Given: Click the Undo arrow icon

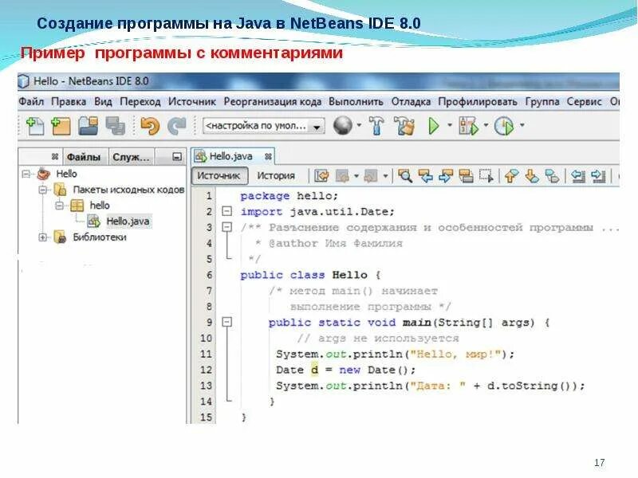Looking at the screenshot, I should (x=150, y=126).
